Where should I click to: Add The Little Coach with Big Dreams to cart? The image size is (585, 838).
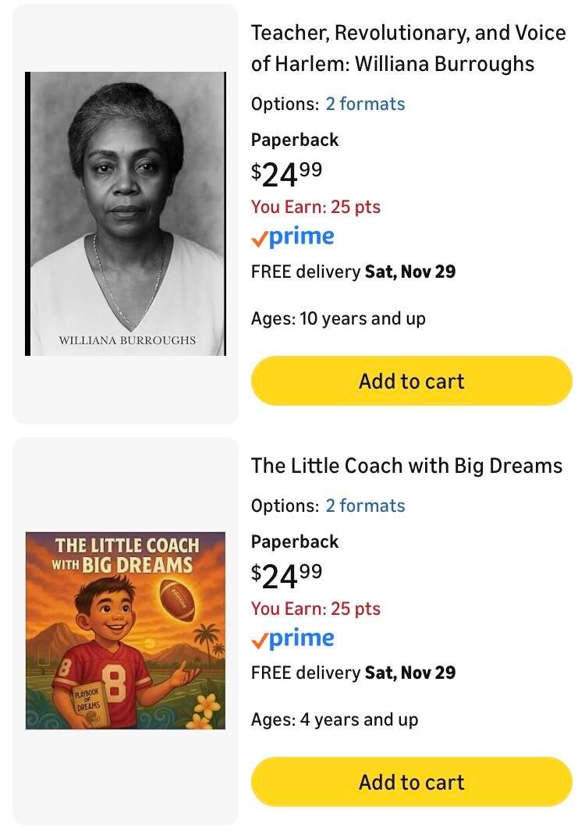coord(412,782)
